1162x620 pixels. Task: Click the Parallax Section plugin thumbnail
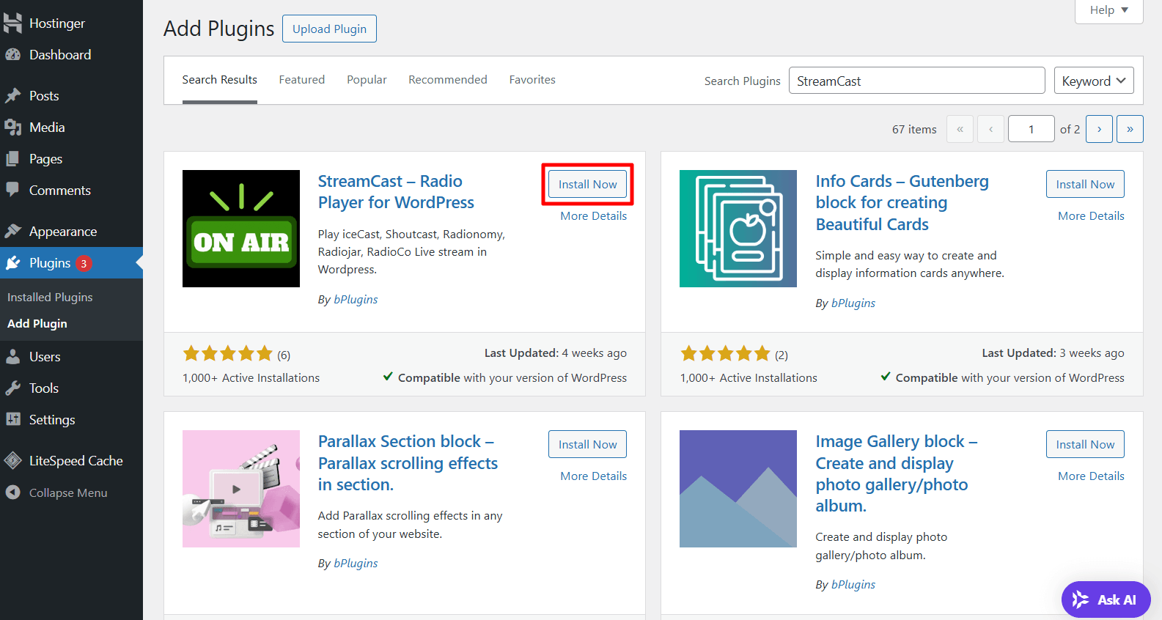[241, 489]
